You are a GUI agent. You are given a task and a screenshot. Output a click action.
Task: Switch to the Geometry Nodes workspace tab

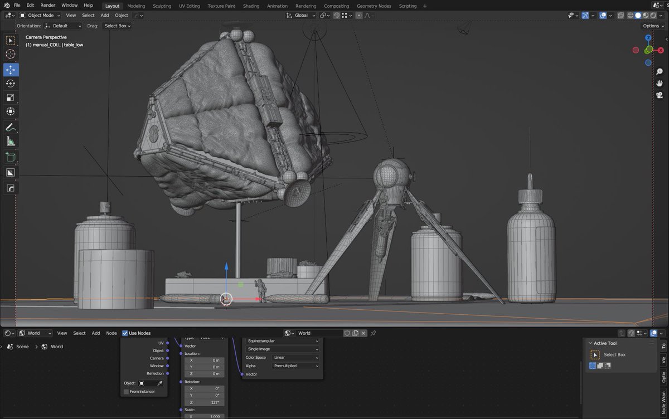(x=374, y=6)
